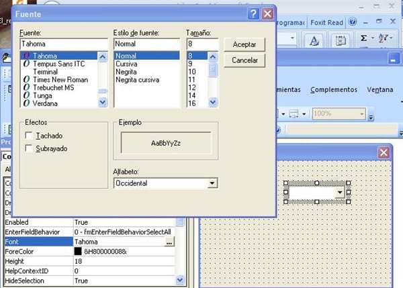Close the UserForm design window

coord(384,152)
